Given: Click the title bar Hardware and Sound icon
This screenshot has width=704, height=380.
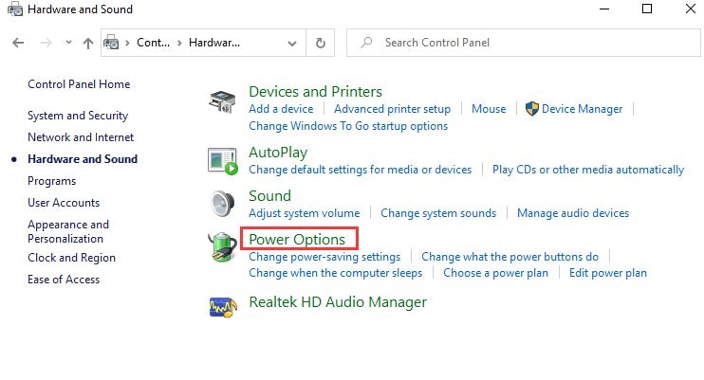Looking at the screenshot, I should [x=15, y=9].
